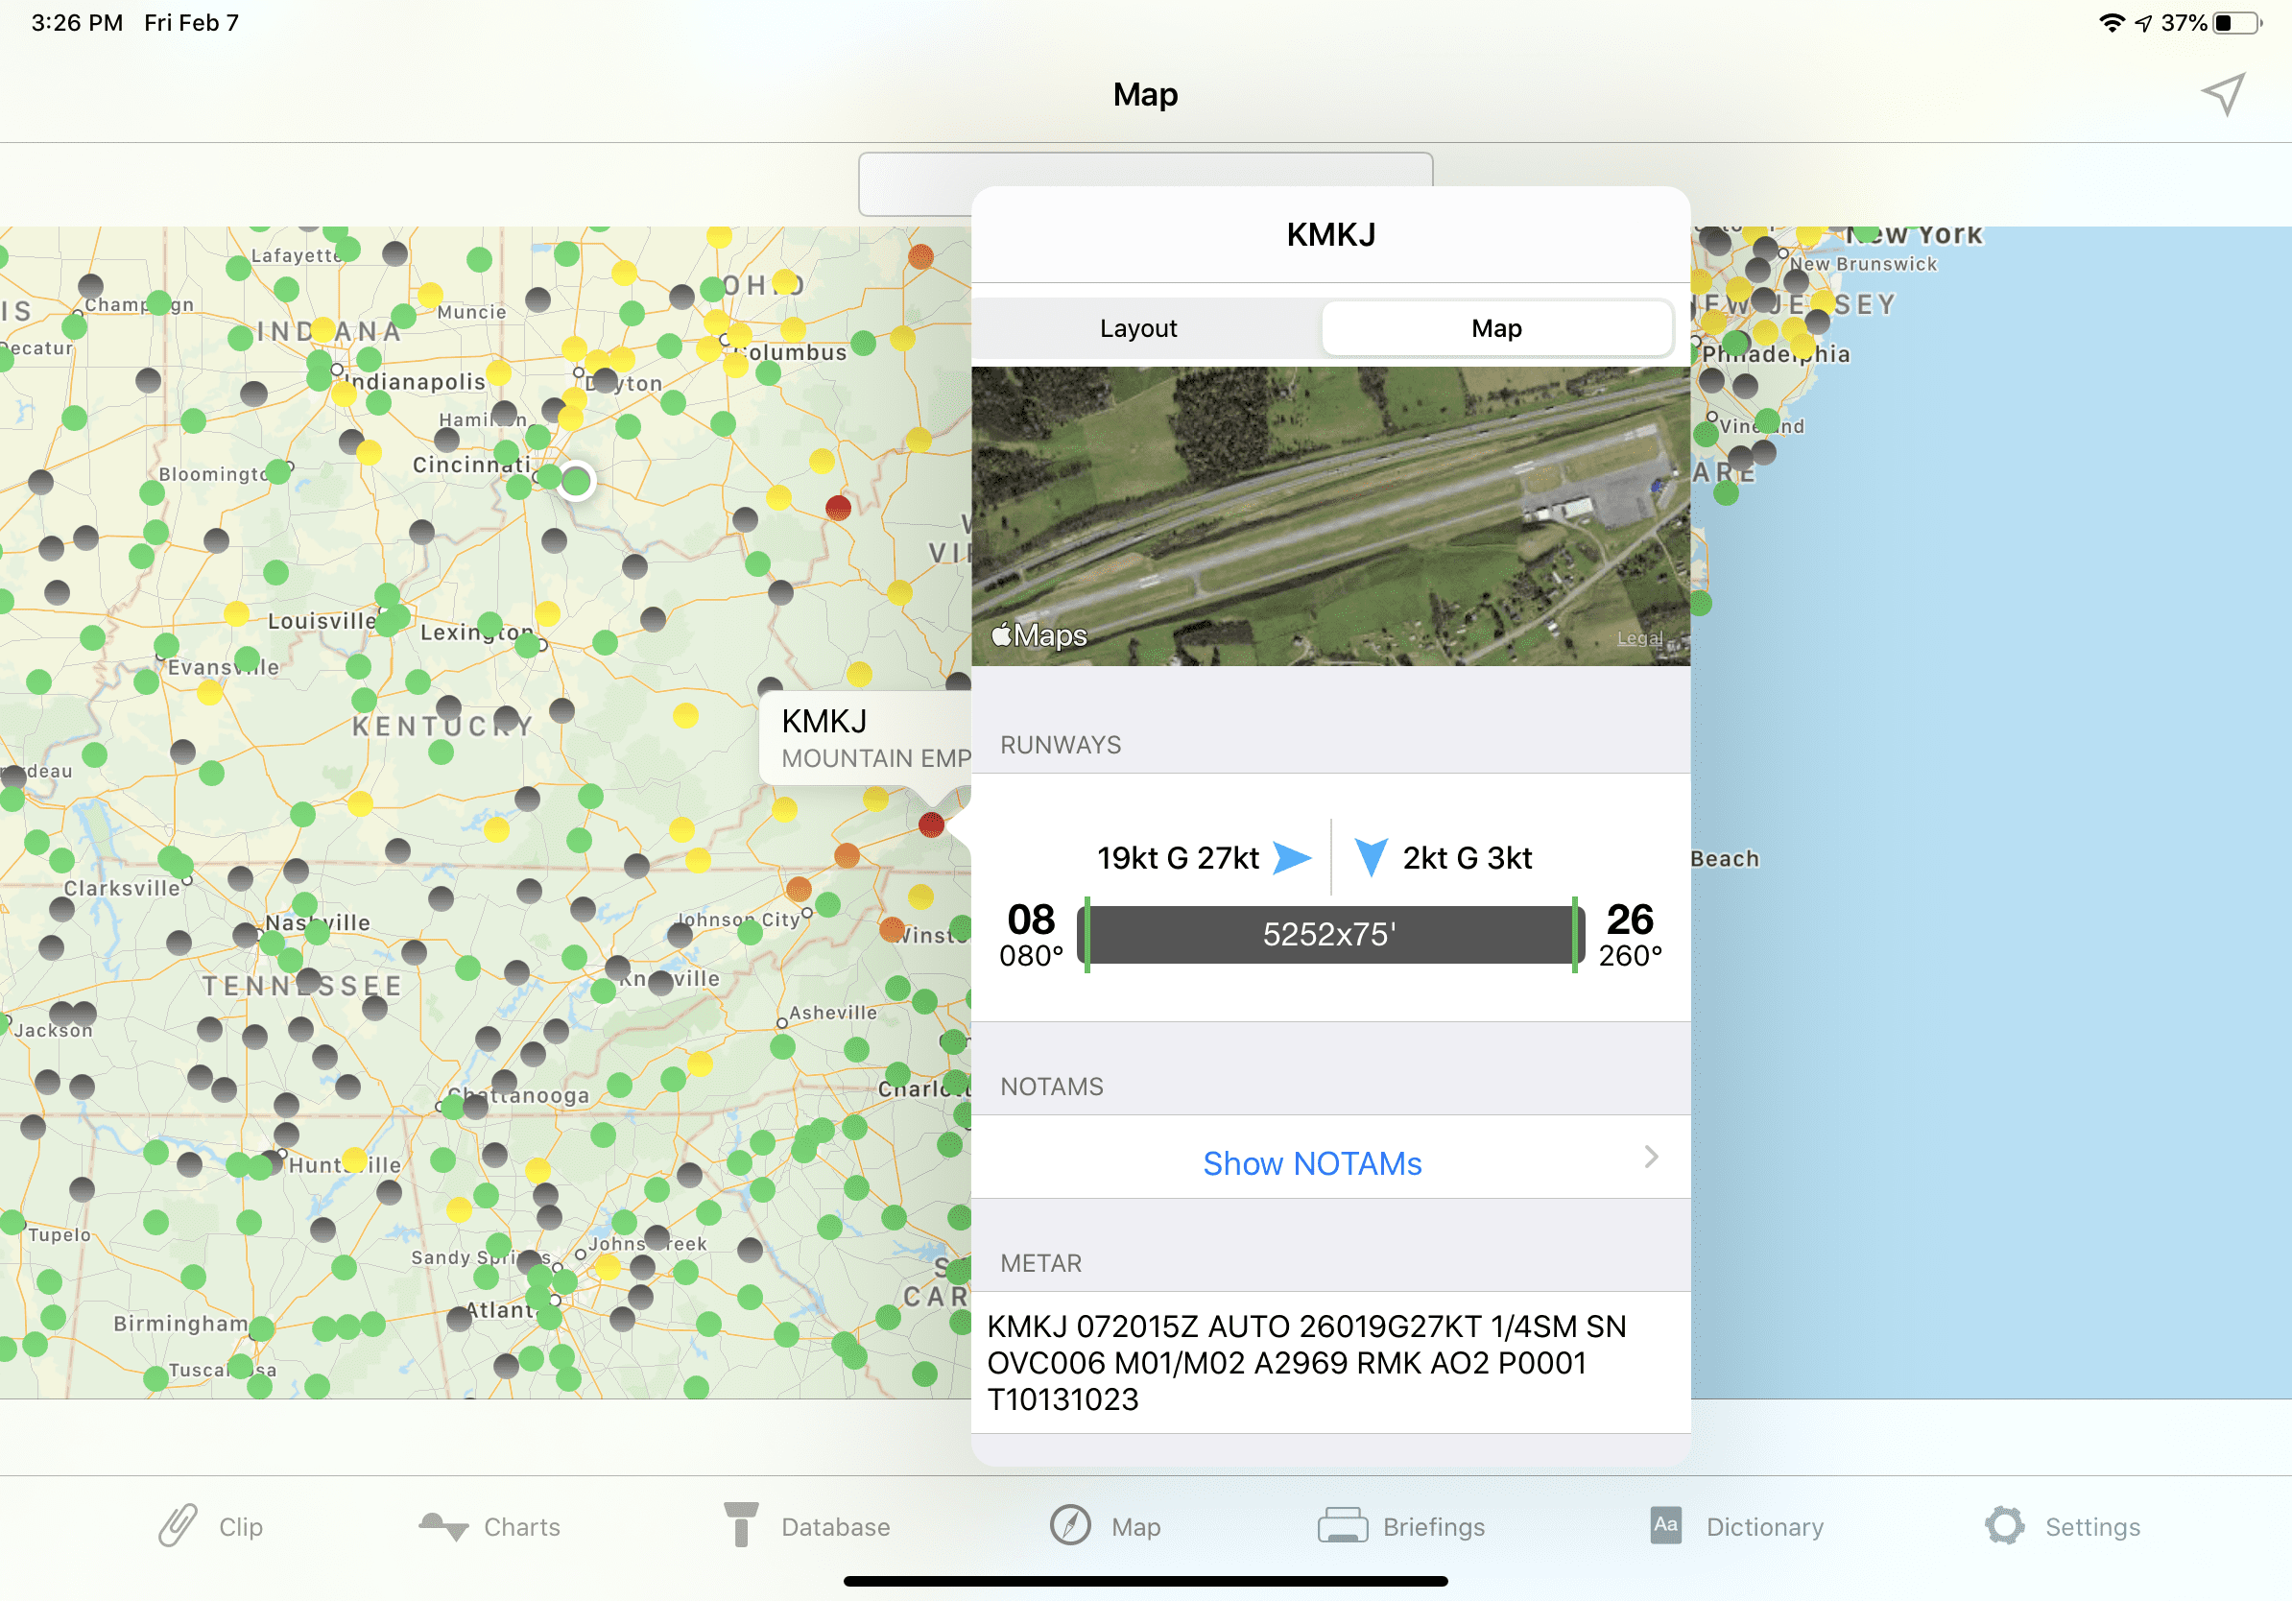Open the Settings tab

coord(2064,1526)
